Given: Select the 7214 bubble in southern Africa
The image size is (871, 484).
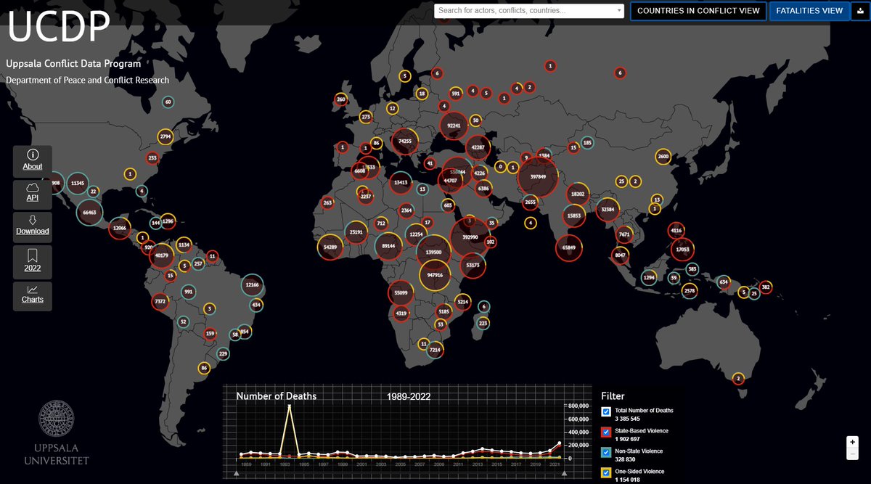Looking at the screenshot, I should pos(435,350).
